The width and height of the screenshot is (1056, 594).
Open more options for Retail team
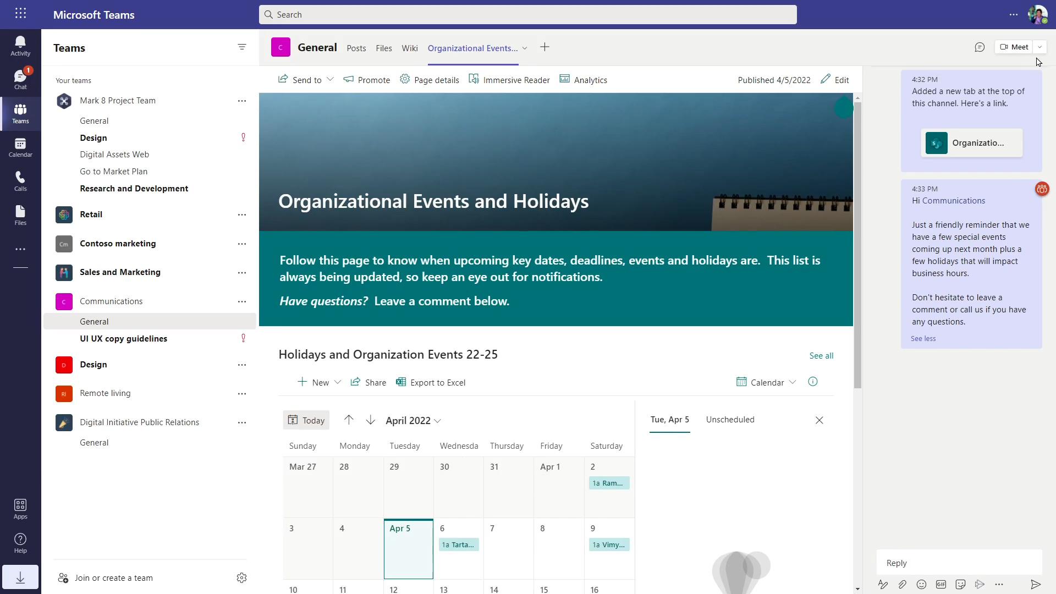[242, 215]
